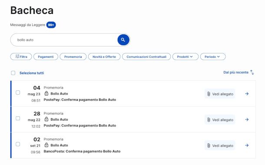Filter by Pagamenti category
The width and height of the screenshot is (265, 165).
click(46, 57)
